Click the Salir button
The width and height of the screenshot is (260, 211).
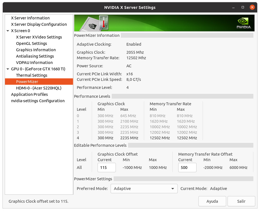pos(241,201)
